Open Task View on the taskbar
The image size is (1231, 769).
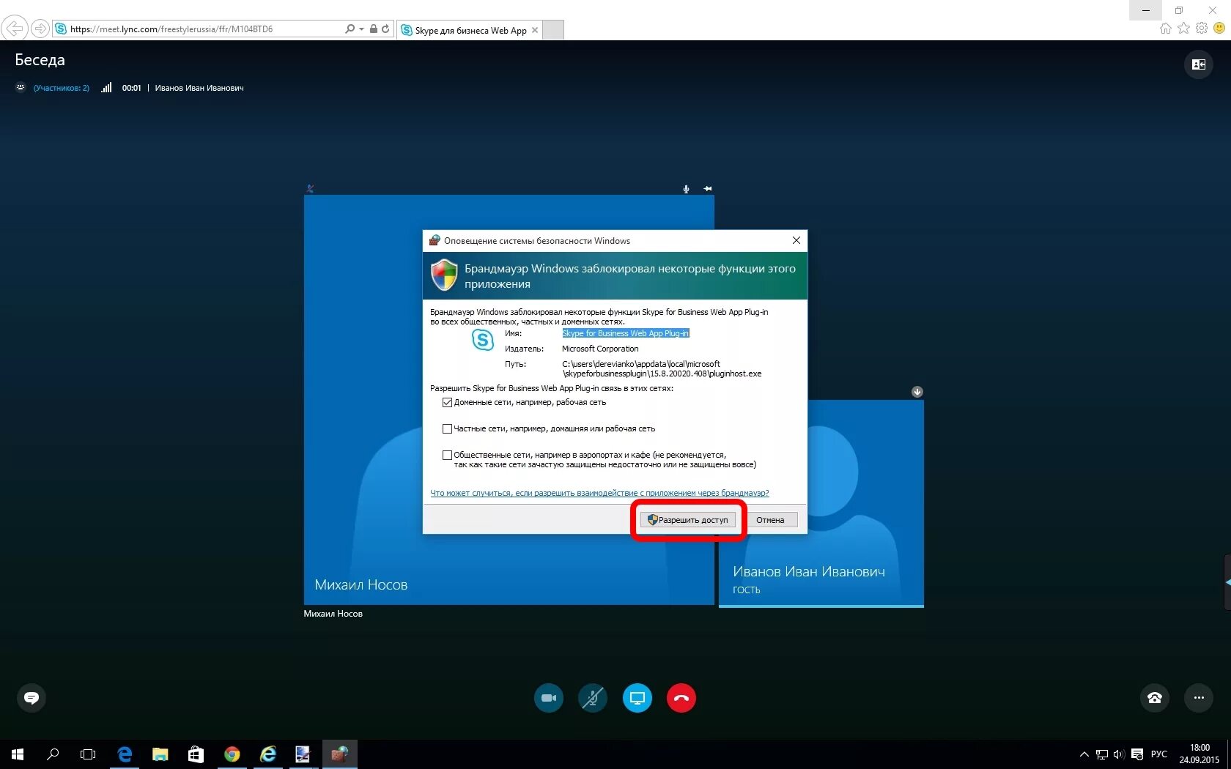(x=88, y=754)
